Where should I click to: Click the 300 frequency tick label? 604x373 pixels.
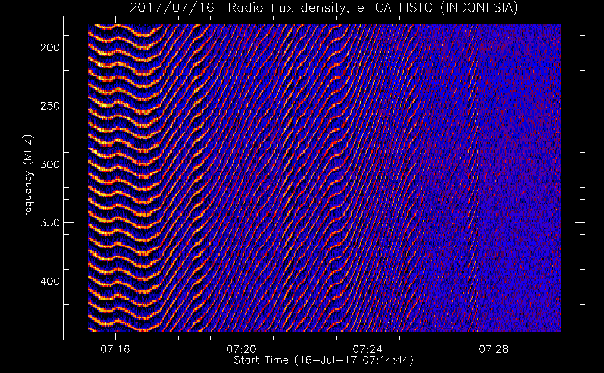click(x=50, y=164)
